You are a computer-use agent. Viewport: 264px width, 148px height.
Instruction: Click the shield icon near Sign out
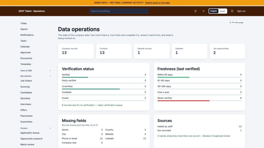232,11
